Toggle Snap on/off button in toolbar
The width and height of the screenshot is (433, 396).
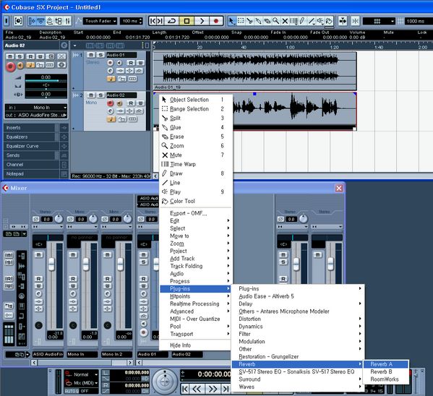pyautogui.click(x=355, y=21)
